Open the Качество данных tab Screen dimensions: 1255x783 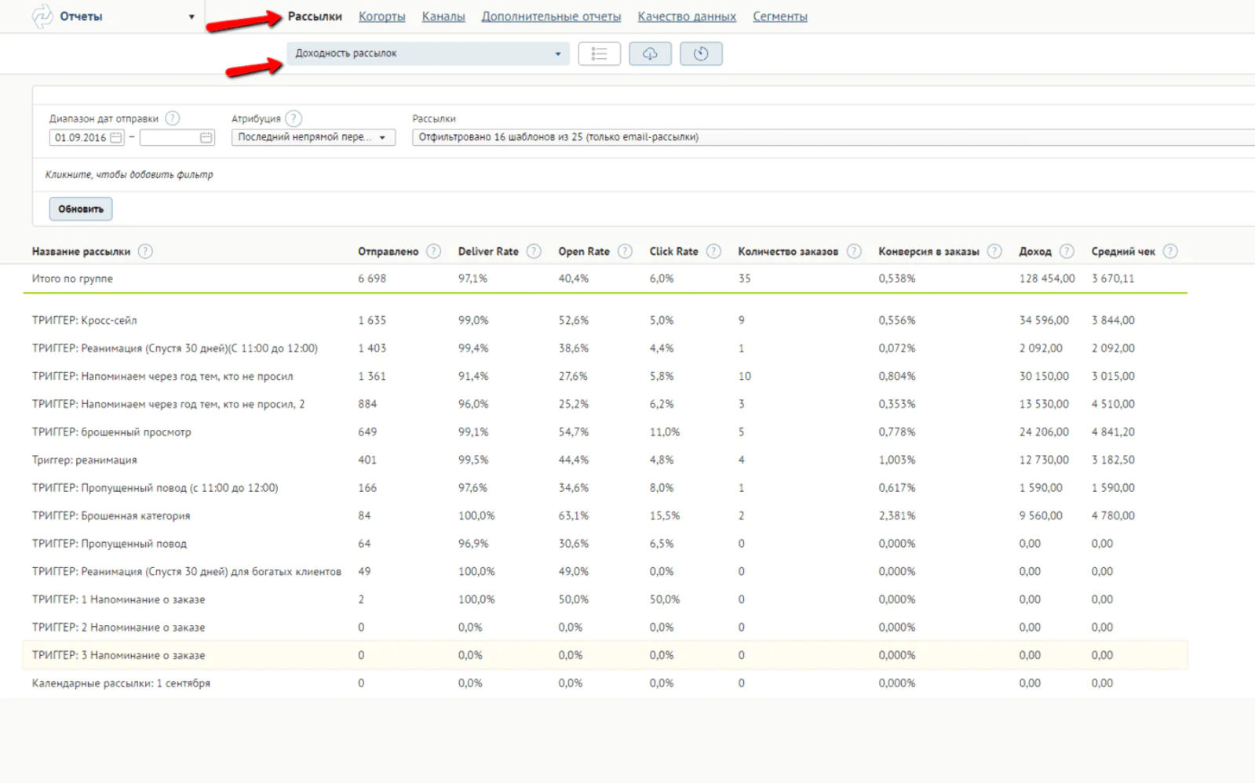coord(687,16)
